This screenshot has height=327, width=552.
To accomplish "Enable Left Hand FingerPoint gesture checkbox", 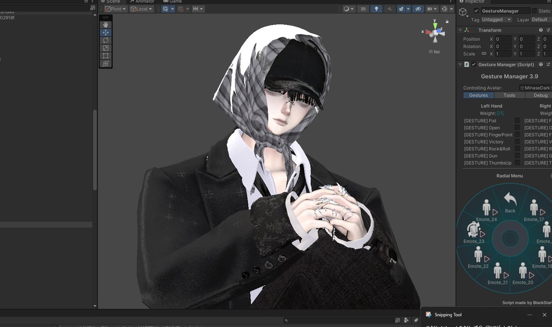I will pyautogui.click(x=517, y=135).
